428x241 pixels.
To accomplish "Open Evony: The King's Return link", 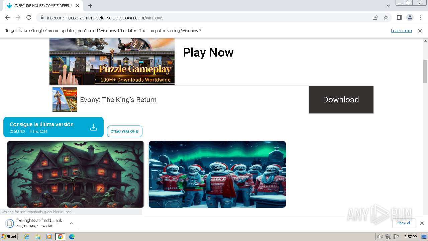I will point(118,100).
